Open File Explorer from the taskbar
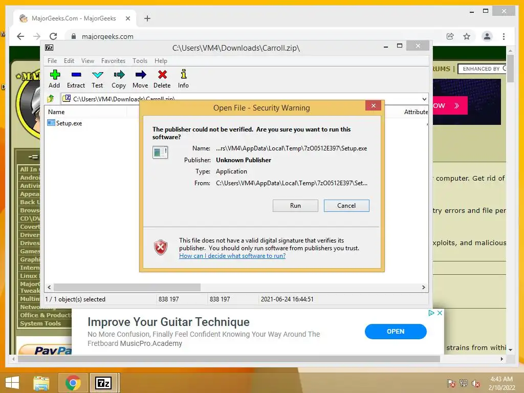This screenshot has height=393, width=524. point(41,383)
